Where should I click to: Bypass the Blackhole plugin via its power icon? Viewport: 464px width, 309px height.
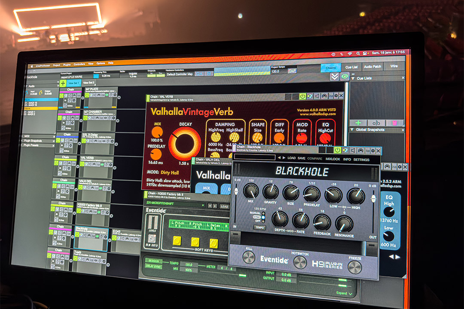337,150
